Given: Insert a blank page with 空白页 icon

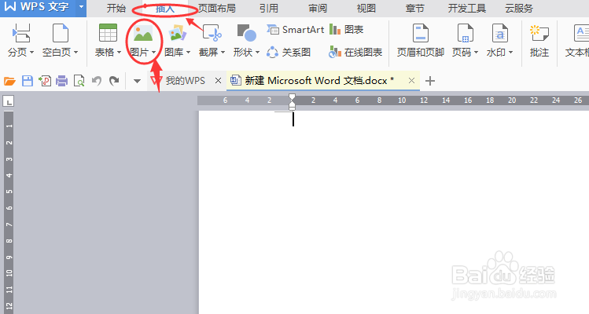Looking at the screenshot, I should (60, 33).
